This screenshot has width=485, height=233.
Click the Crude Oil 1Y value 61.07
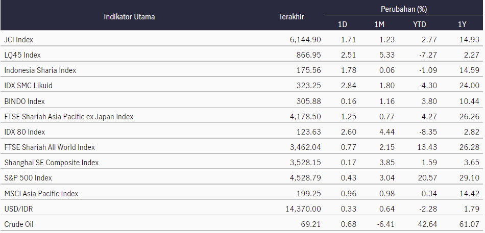click(469, 224)
